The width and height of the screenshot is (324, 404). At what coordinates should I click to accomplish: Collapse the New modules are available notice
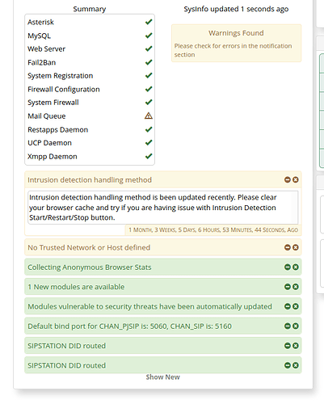(x=288, y=287)
